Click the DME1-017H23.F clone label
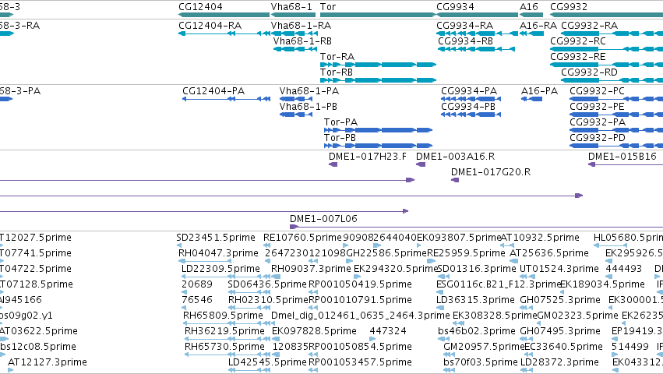Viewport: 663px width, 374px height. tap(368, 157)
